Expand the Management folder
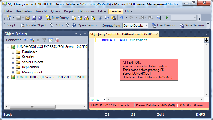Screen dimensions: 213x120 tap(13, 72)
